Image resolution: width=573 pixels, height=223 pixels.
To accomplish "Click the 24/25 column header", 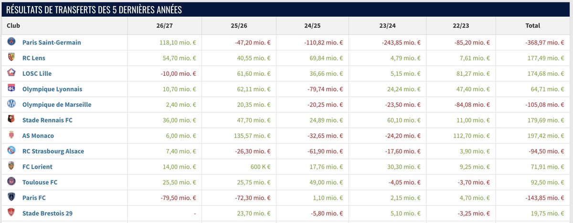I will click(x=313, y=26).
